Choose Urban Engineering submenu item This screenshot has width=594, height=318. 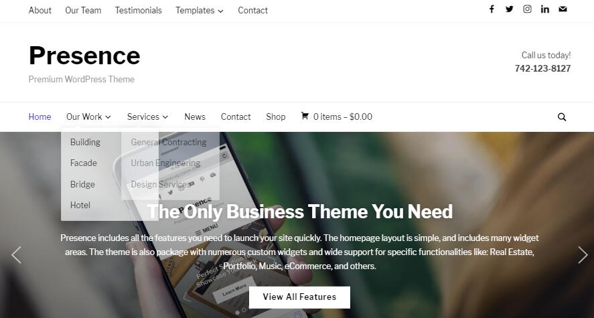click(165, 163)
